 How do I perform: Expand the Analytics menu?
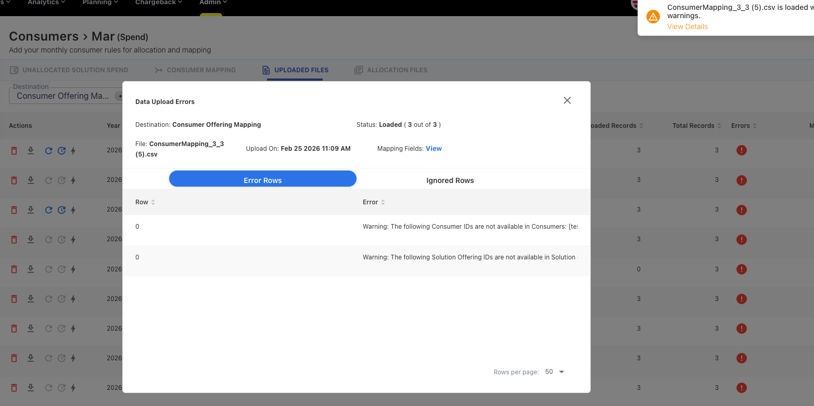[x=46, y=3]
